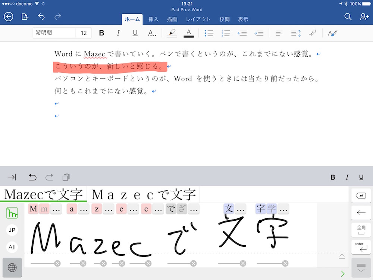Tap the paste clipboard icon in mazec

[66, 177]
